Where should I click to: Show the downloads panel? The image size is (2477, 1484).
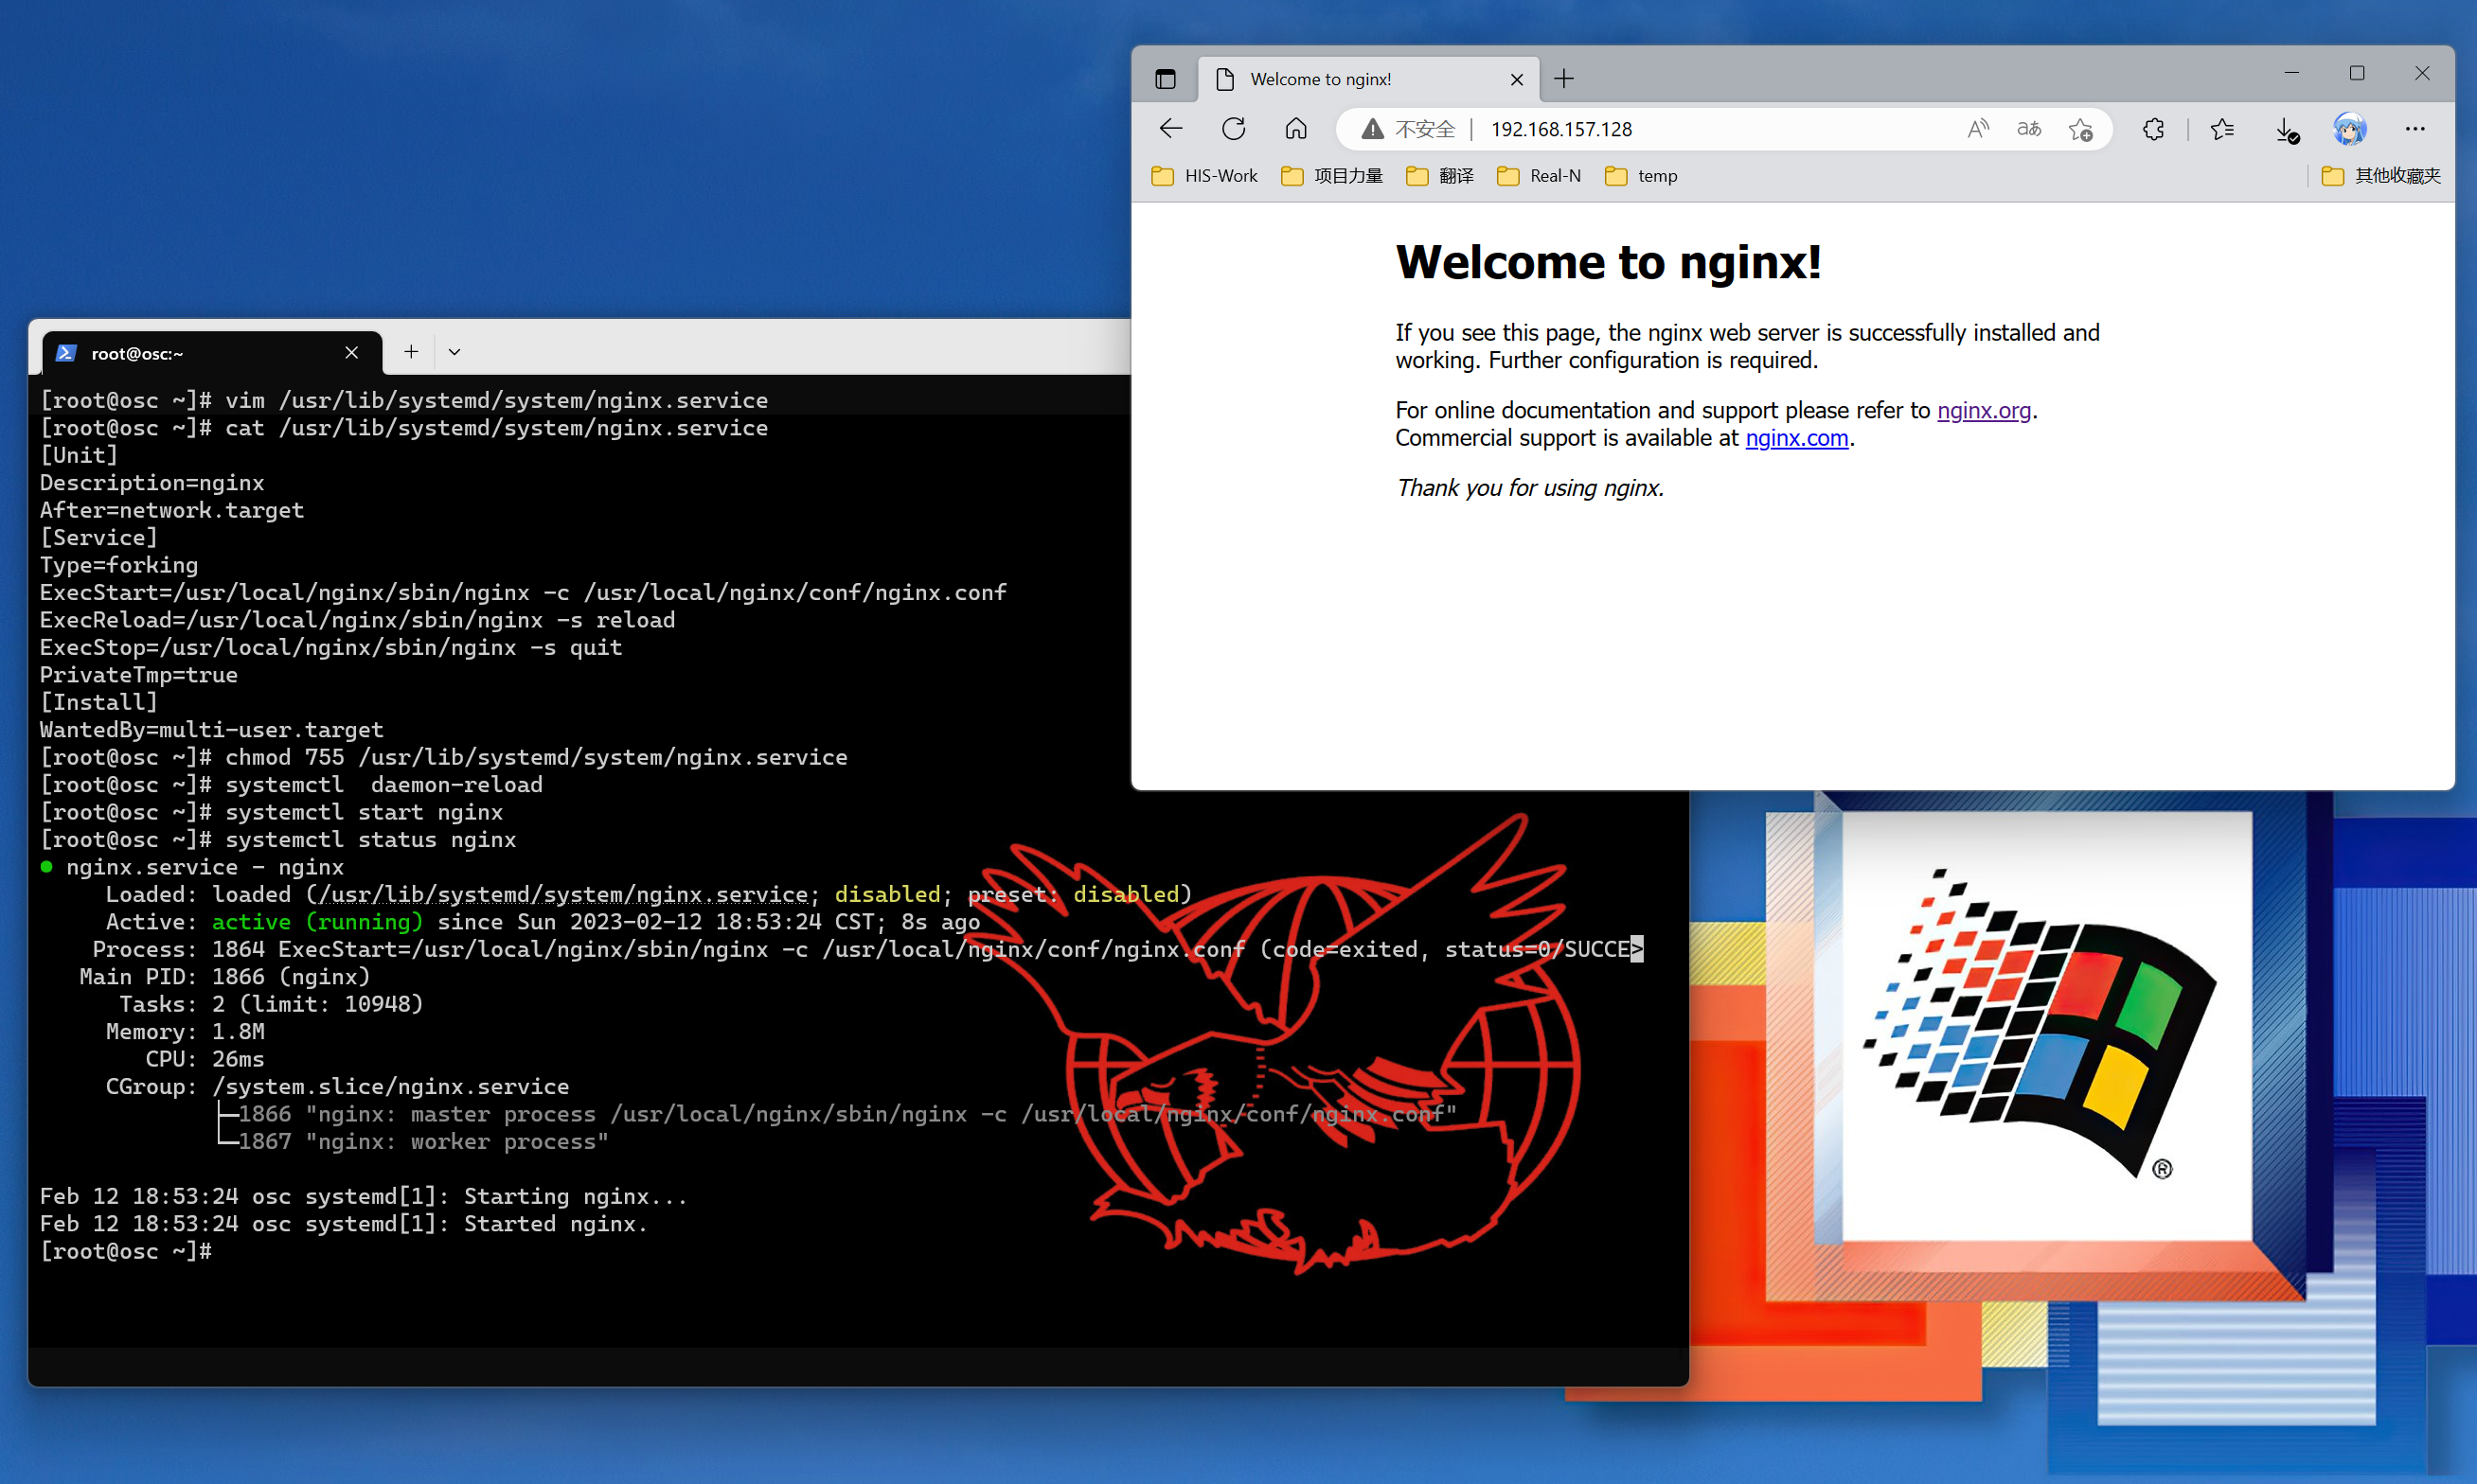pos(2286,129)
